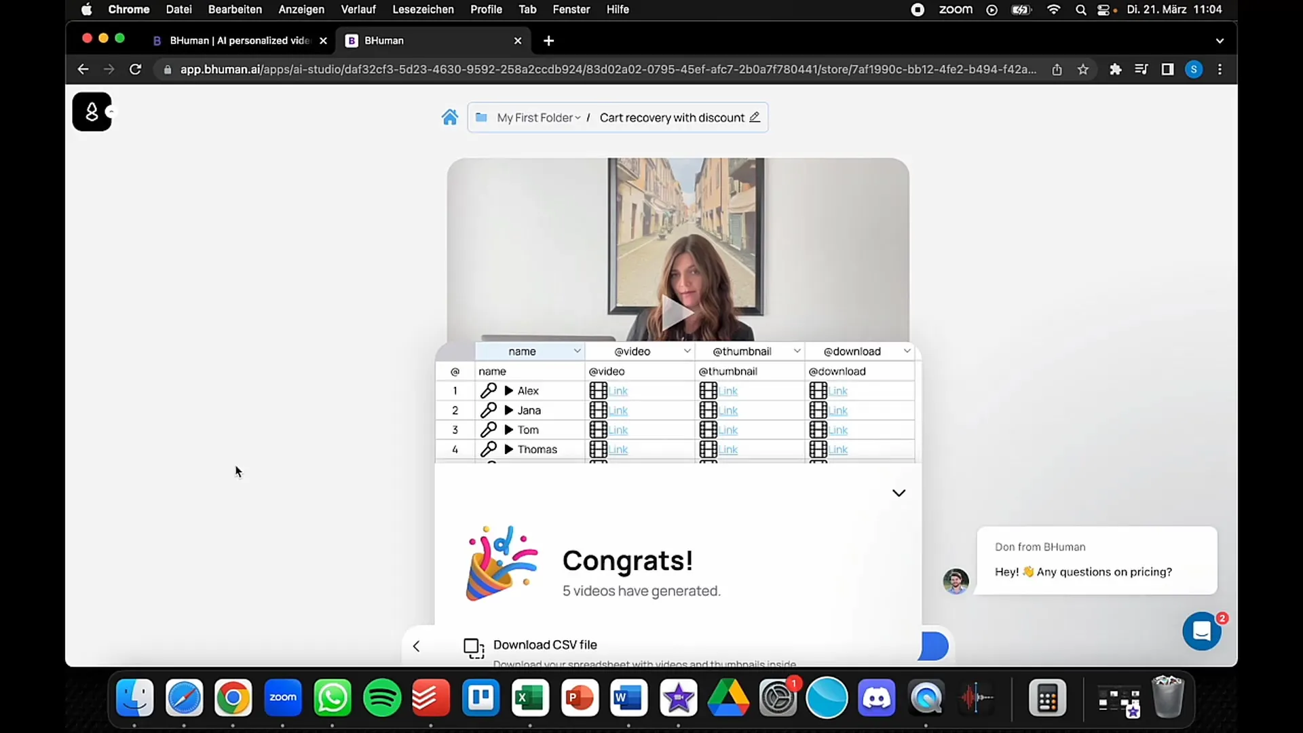1303x733 pixels.
Task: Select the BHuman app tab on left
Action: coord(236,40)
